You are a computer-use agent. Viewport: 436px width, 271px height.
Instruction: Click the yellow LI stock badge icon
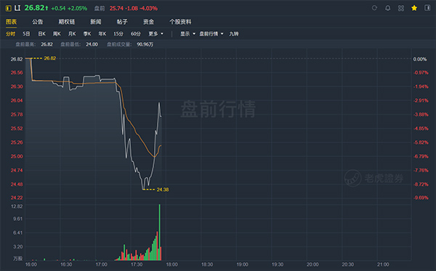click(9, 8)
